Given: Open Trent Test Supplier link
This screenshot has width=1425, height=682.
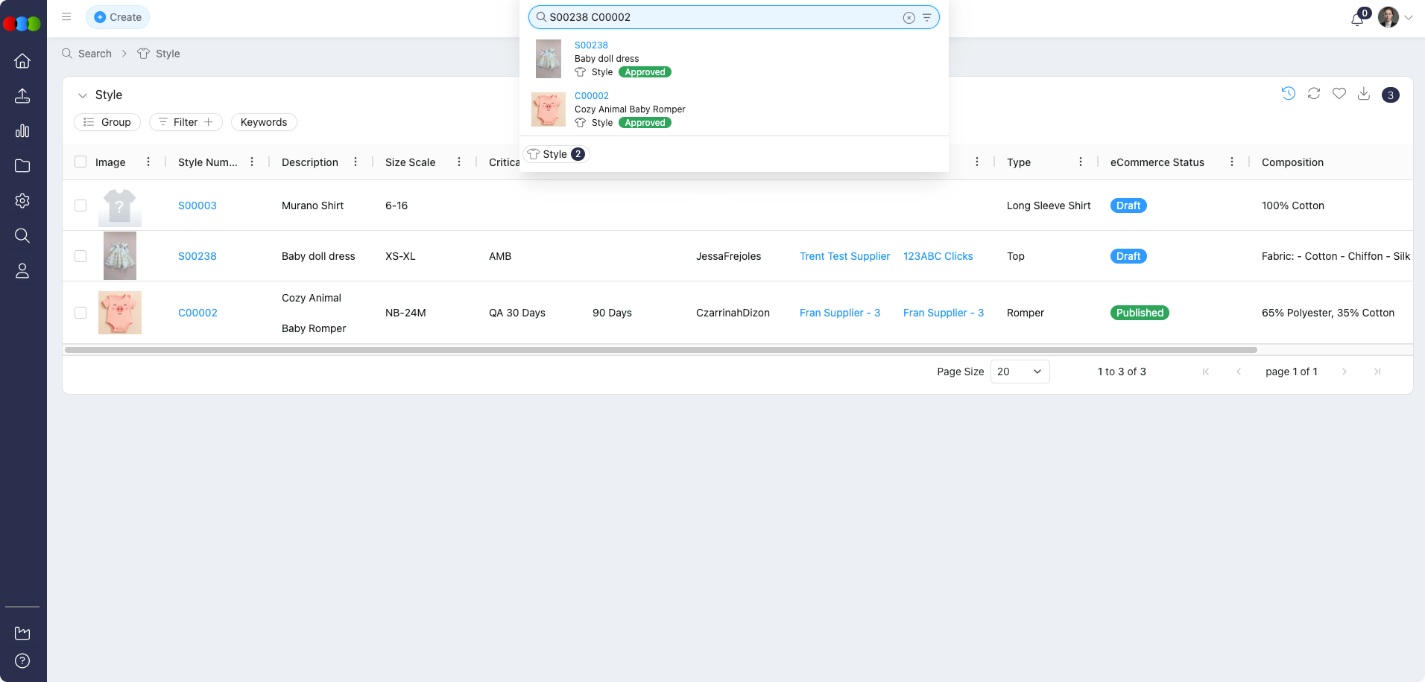Looking at the screenshot, I should click(x=844, y=256).
